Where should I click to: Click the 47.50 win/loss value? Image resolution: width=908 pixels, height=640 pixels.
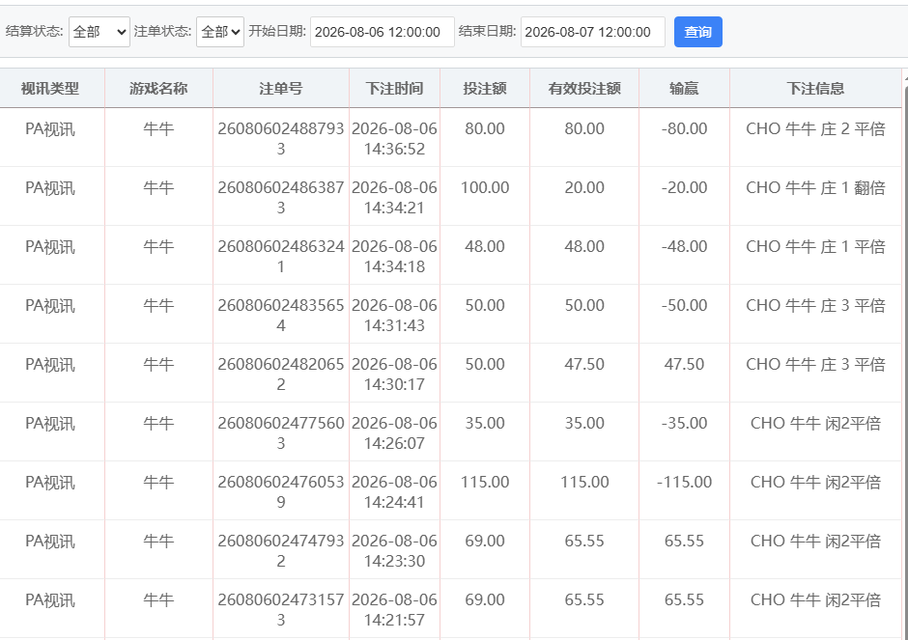coord(684,365)
